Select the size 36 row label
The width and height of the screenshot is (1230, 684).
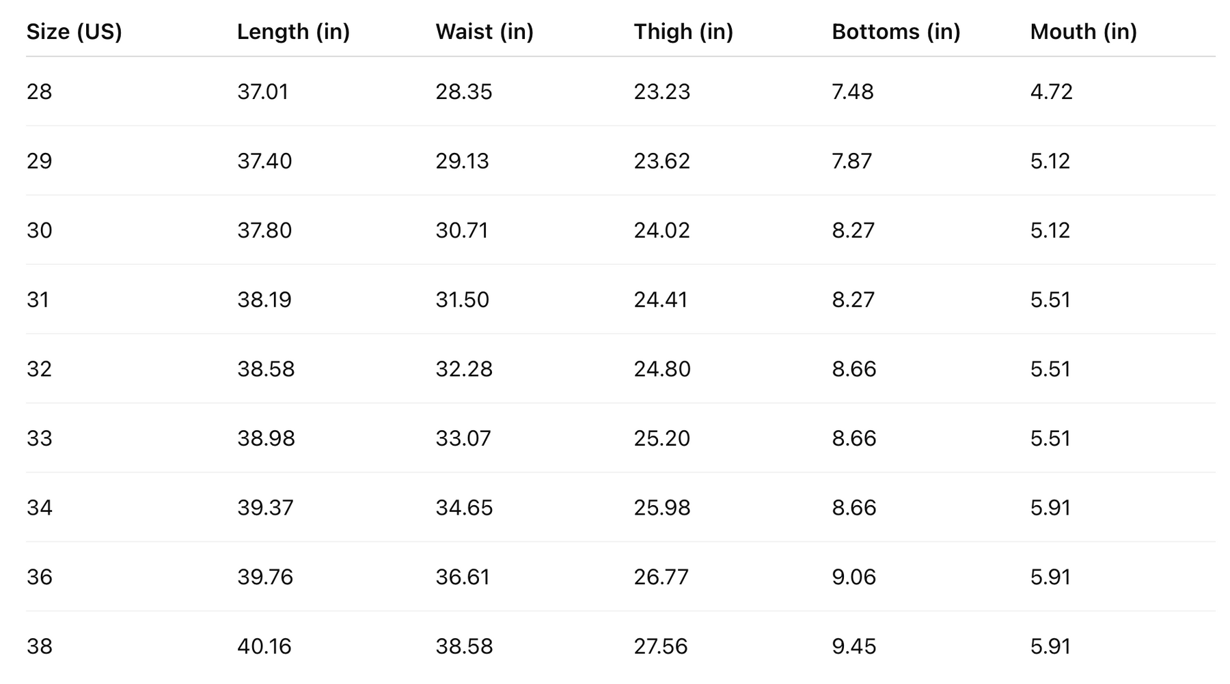[39, 578]
